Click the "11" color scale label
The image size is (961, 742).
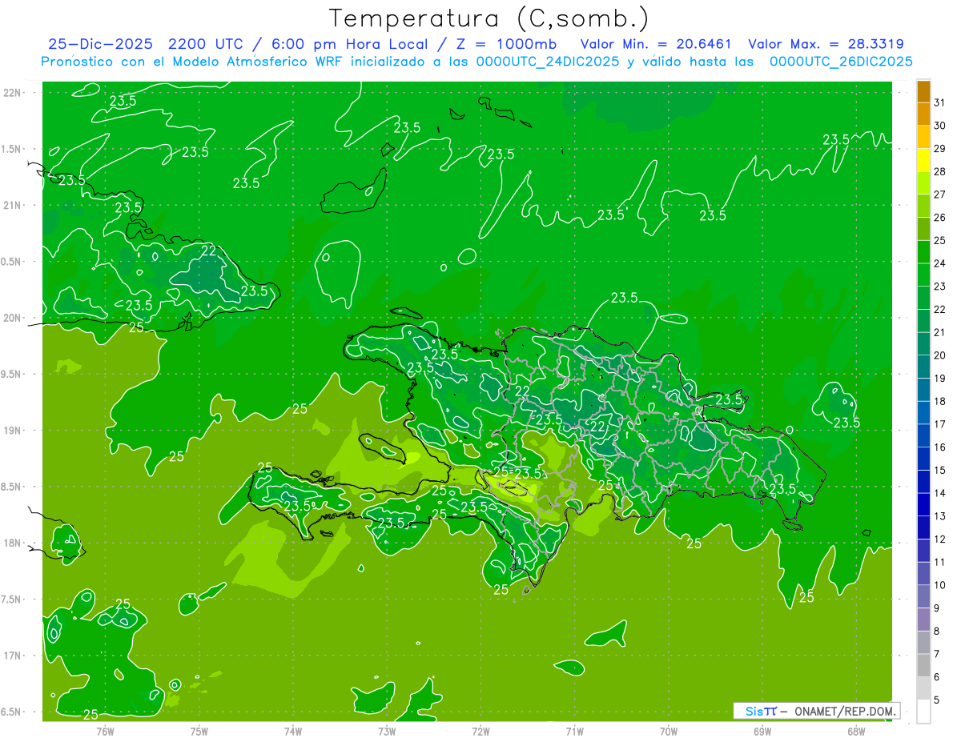click(941, 562)
